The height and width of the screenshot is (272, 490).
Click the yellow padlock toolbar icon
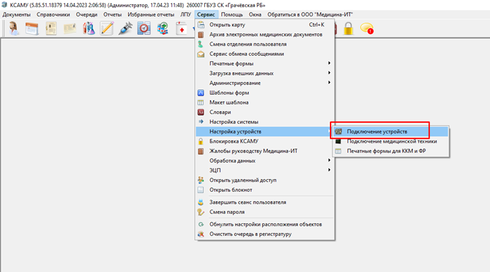pyautogui.click(x=348, y=28)
